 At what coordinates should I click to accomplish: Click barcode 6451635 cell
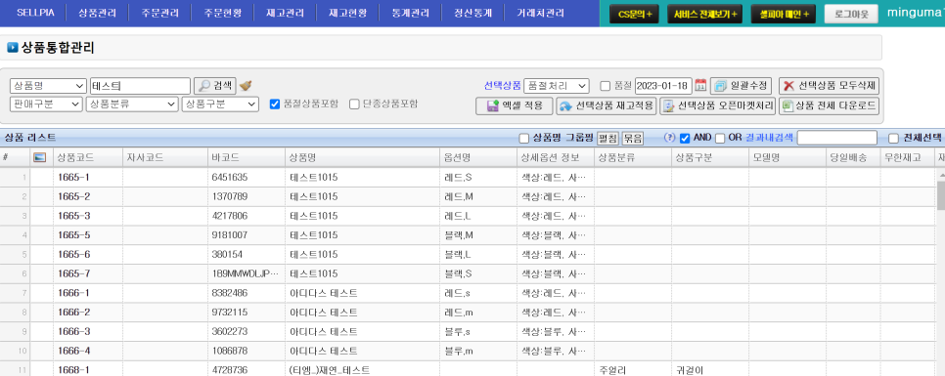[246, 178]
